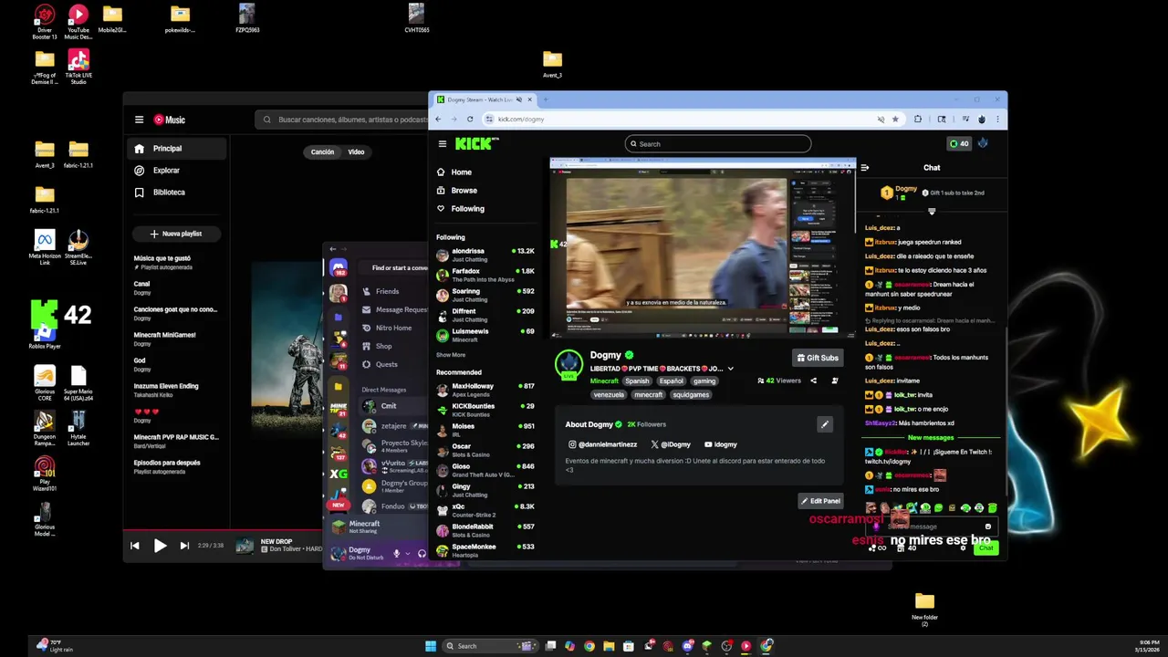
Task: Click the Edit Panel button
Action: 820,500
